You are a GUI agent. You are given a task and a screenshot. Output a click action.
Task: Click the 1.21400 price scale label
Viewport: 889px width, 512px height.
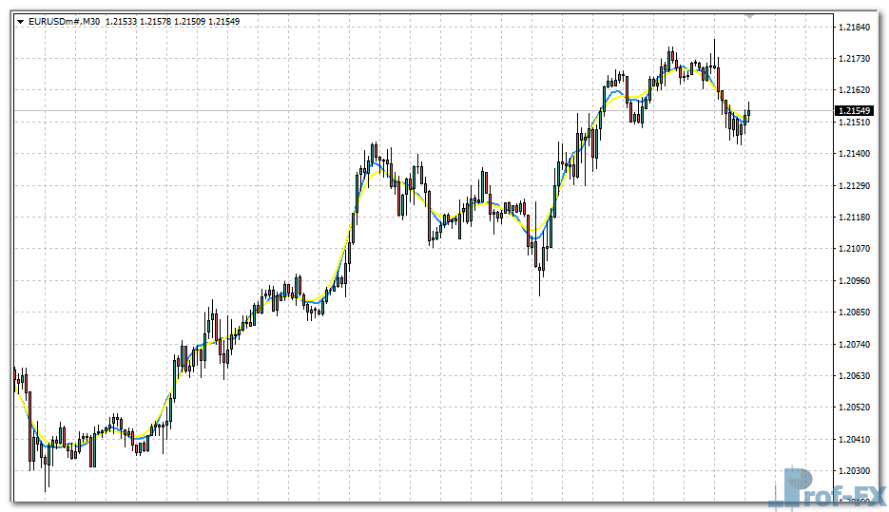(x=856, y=154)
